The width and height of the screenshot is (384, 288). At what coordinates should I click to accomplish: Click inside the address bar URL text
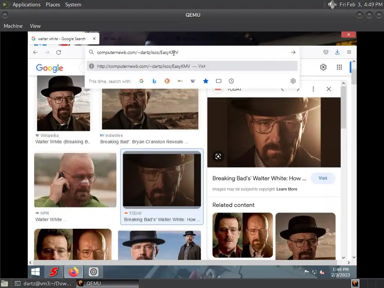point(138,52)
